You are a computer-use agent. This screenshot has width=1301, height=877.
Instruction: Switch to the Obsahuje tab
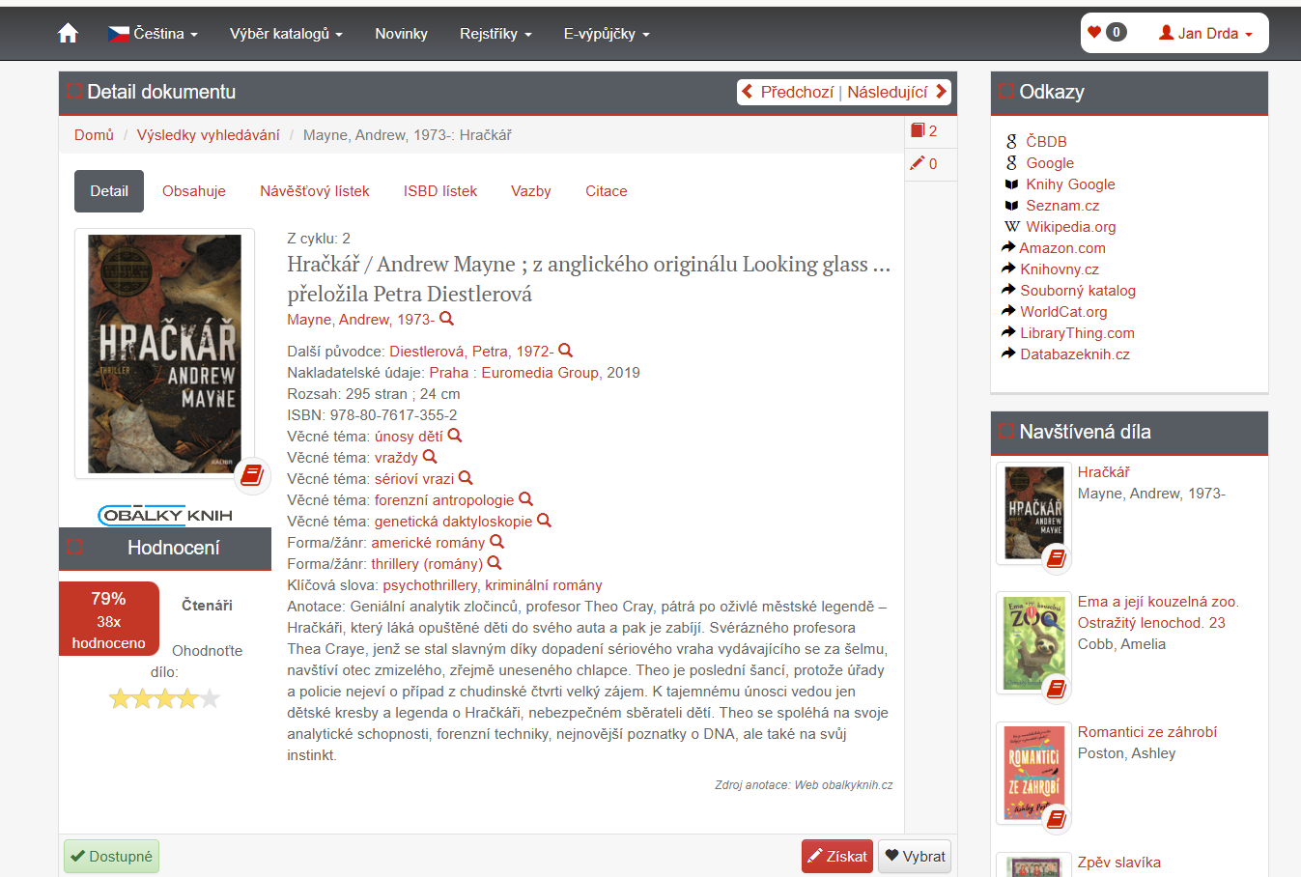[x=194, y=191]
